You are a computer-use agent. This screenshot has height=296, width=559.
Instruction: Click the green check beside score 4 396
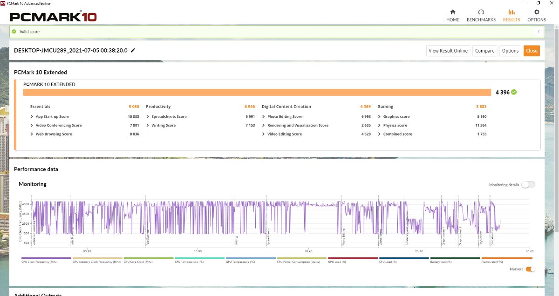[514, 92]
